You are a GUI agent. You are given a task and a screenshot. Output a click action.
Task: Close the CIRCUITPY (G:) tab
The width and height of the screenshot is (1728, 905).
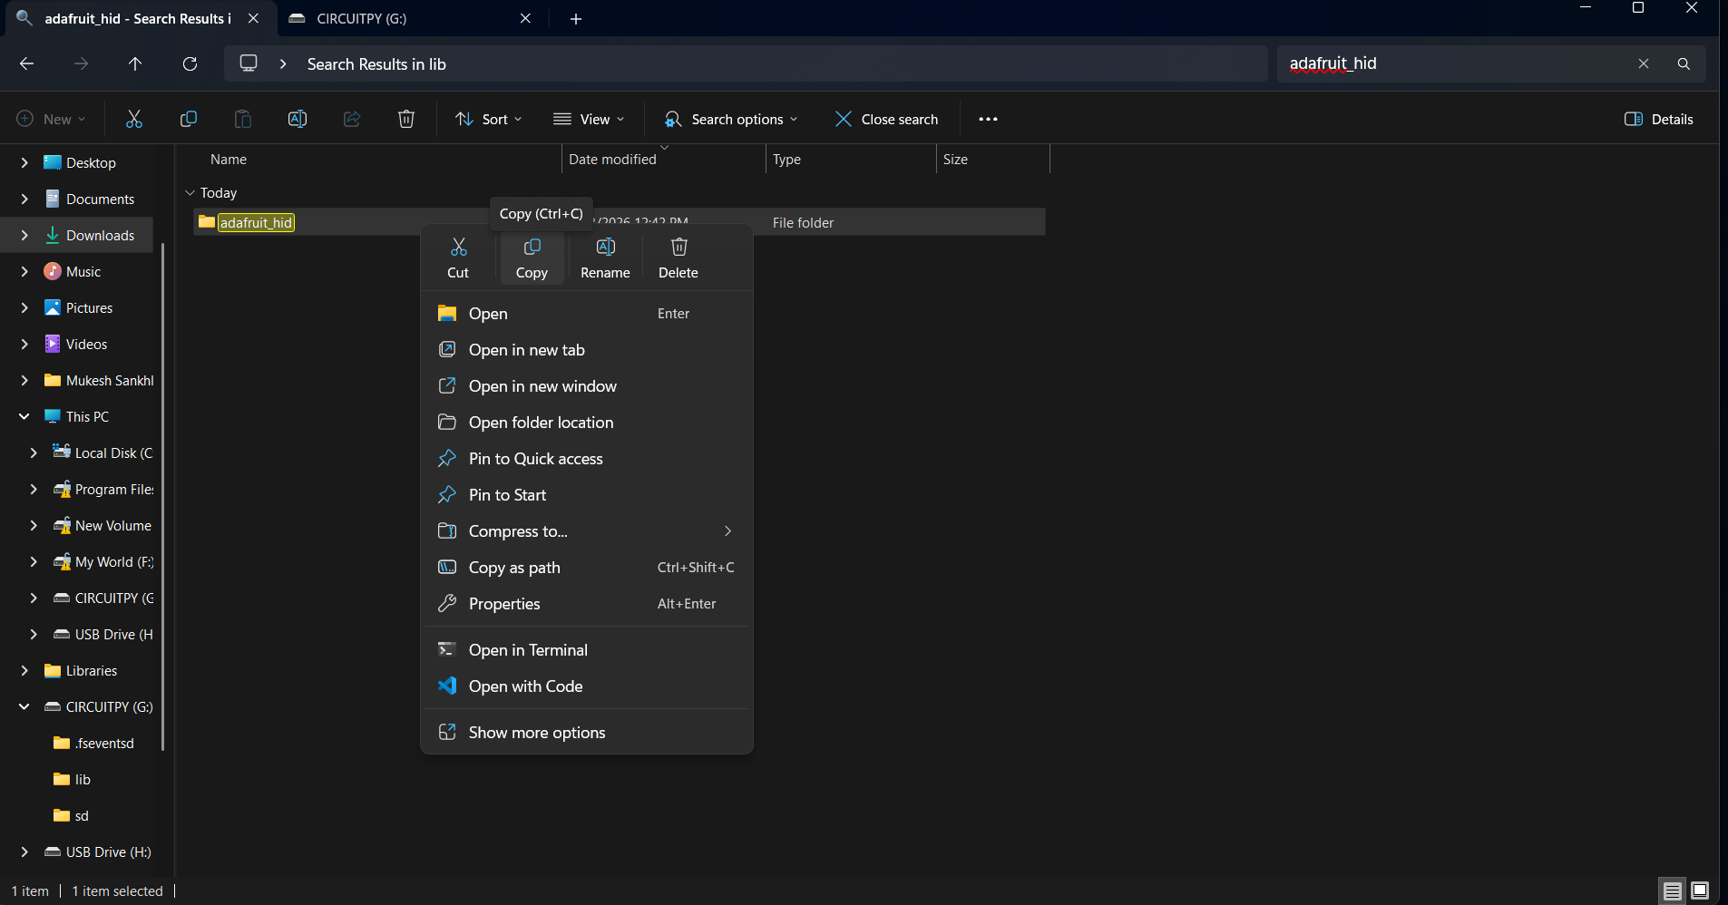(525, 18)
